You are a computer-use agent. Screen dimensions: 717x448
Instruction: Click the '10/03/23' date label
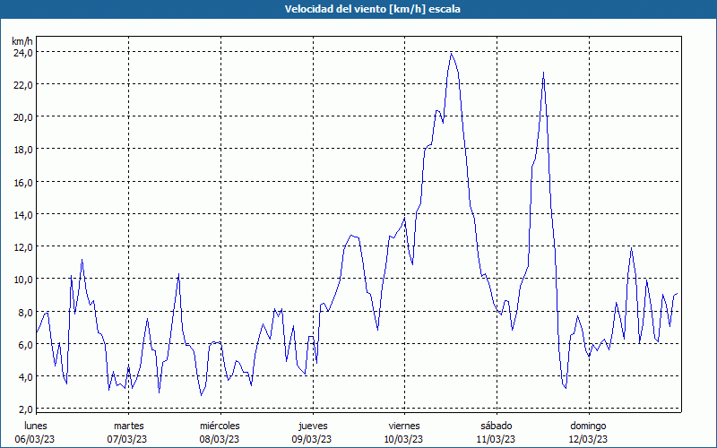click(404, 439)
